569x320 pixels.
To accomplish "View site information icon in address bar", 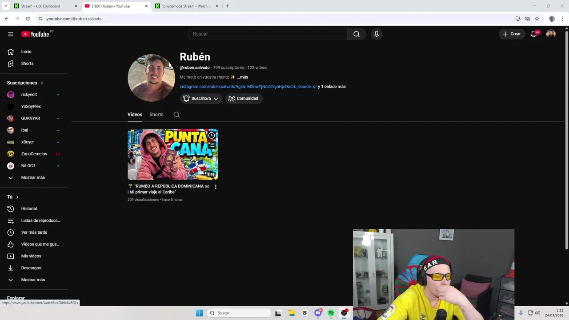I will tap(40, 19).
